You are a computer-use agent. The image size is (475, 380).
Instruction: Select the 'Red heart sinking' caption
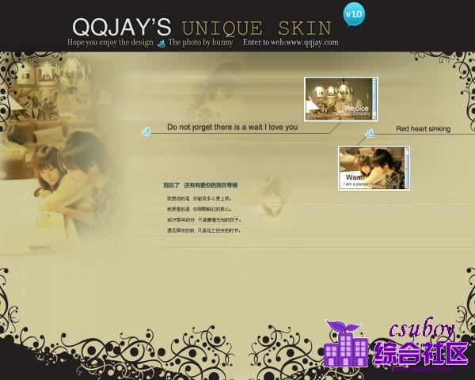coord(423,128)
